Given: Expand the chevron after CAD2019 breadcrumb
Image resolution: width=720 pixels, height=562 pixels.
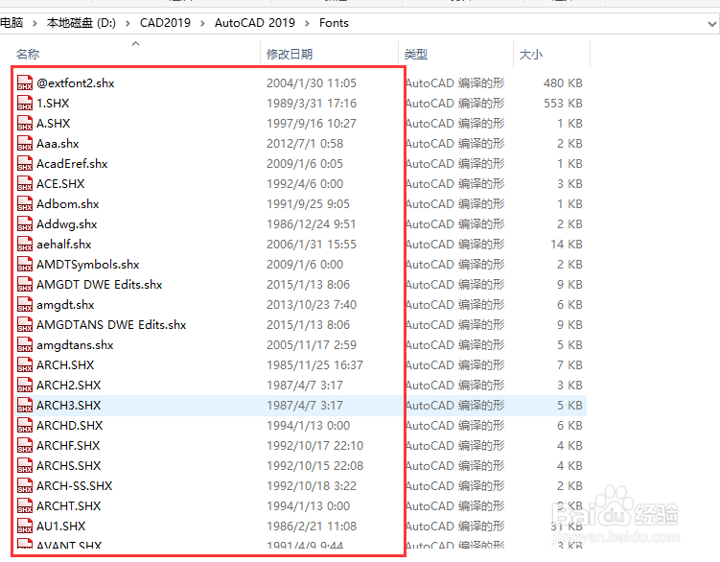Looking at the screenshot, I should (x=202, y=23).
